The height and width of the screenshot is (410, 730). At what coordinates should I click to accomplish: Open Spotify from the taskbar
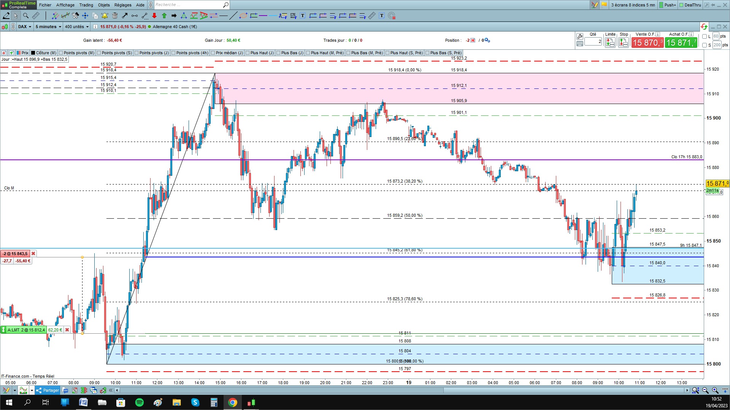[140, 402]
